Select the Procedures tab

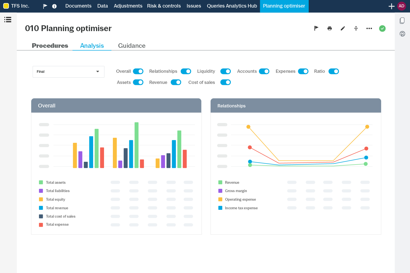coord(50,46)
